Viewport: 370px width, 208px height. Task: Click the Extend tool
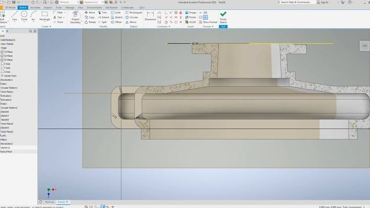tap(103, 17)
